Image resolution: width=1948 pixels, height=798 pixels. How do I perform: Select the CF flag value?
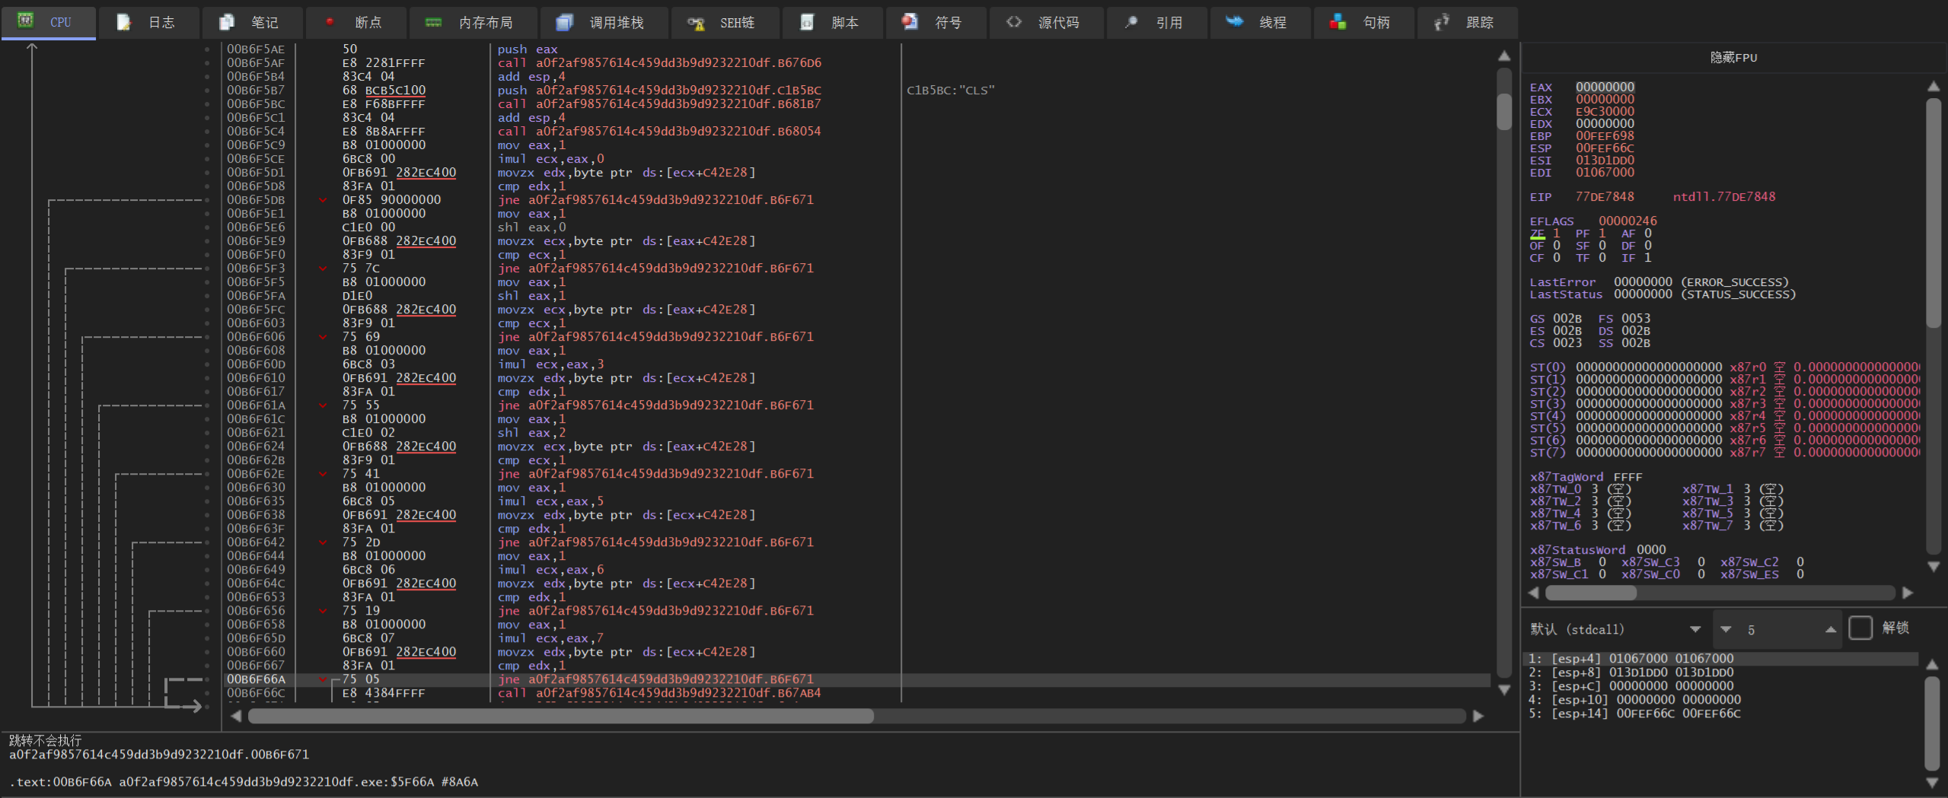(x=1557, y=258)
